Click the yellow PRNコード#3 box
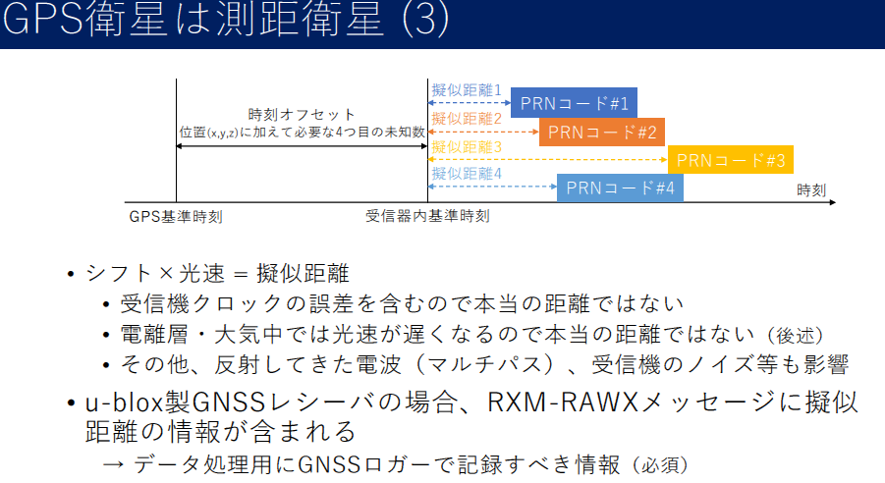This screenshot has height=483, width=885. (731, 159)
